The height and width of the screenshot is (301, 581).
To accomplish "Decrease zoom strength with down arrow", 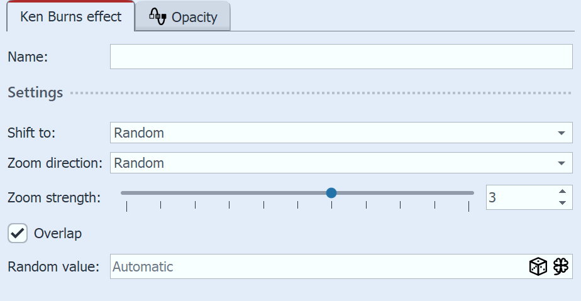I will 563,203.
